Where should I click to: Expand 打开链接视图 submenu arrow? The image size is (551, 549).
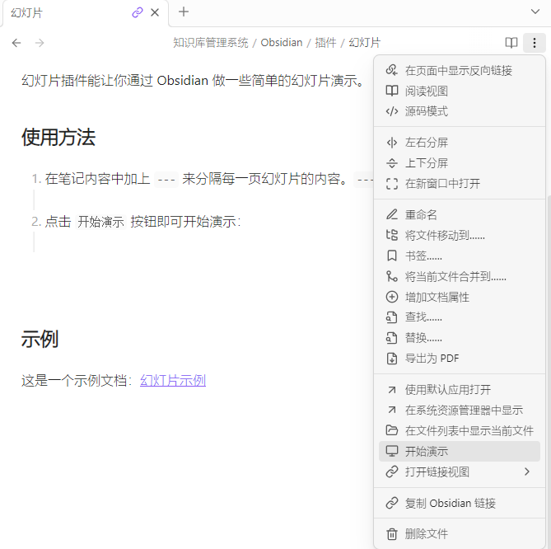tap(526, 472)
